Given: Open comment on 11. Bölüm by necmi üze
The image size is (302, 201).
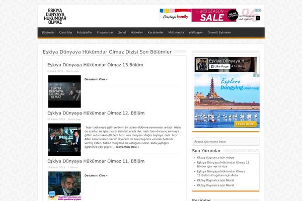Looking at the screenshot, I should pyautogui.click(x=223, y=164).
